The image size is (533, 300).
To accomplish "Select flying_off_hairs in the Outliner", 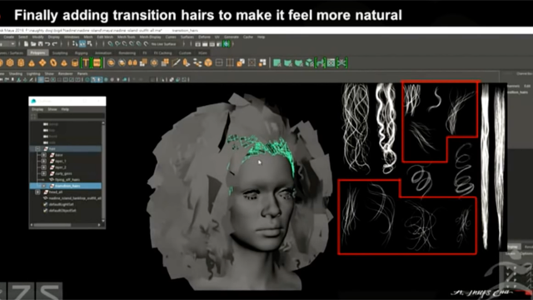I will point(67,180).
